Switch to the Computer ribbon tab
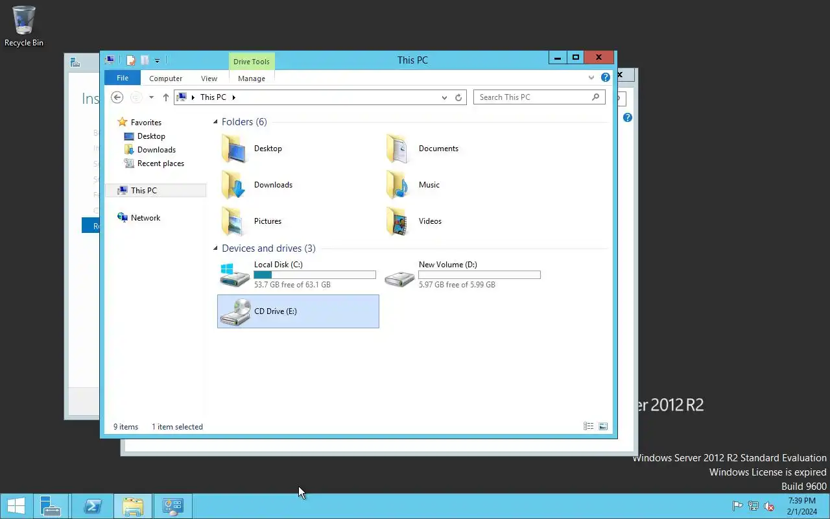830x519 pixels. (x=165, y=78)
